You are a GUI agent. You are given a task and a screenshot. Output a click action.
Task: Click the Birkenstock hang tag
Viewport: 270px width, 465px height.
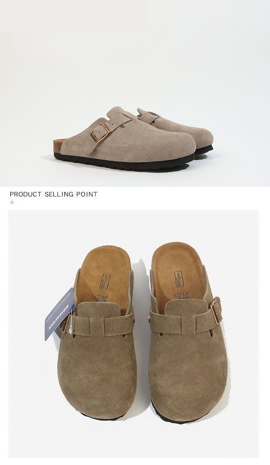(x=59, y=314)
